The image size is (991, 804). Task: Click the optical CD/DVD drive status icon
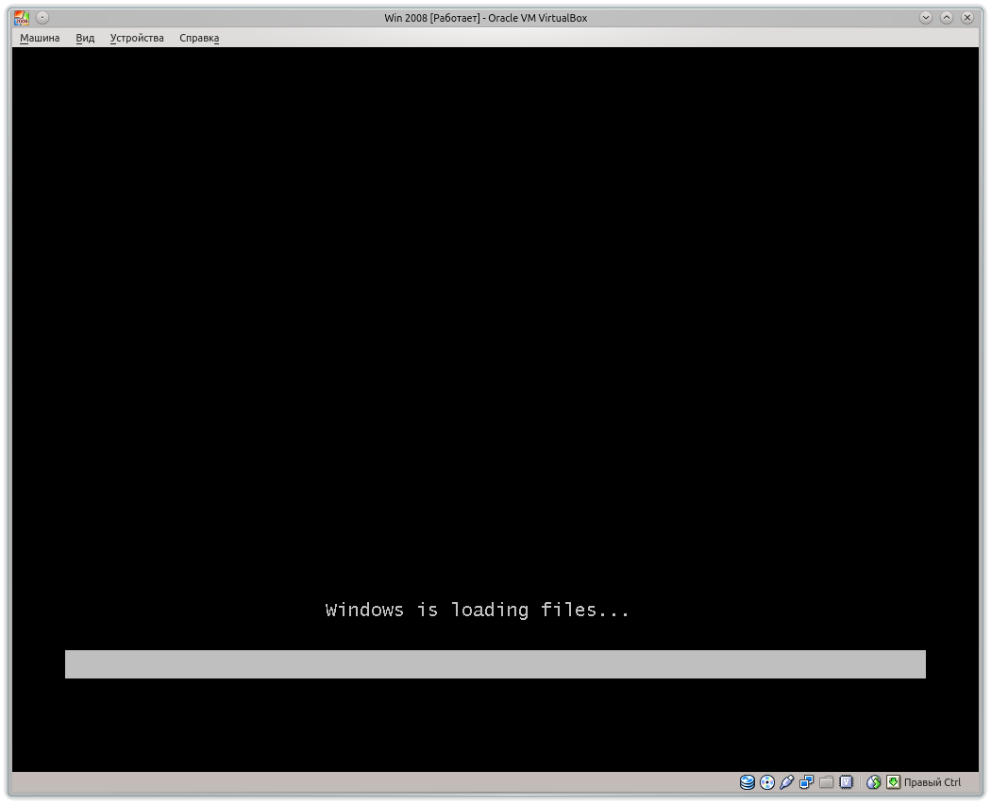coord(767,782)
